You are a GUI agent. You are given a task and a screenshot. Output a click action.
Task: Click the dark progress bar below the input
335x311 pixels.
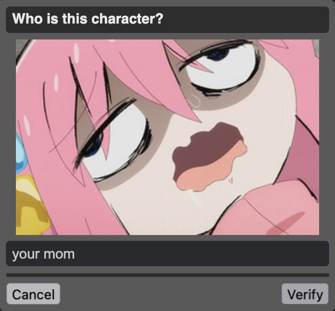coord(167,275)
